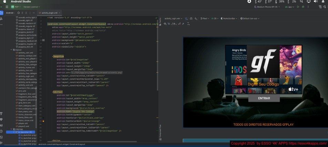The width and height of the screenshot is (328, 147).
Task: Collapse the layout folder in project tree
Action: click(x=11, y=50)
